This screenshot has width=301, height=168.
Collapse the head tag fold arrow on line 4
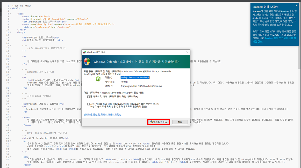[10, 14]
